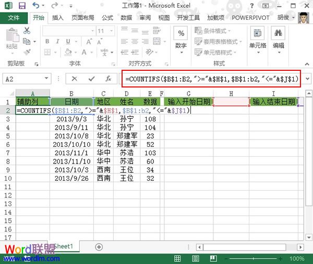The height and width of the screenshot is (264, 313).
Task: Click the zoom slider in status bar
Action: tap(254, 259)
